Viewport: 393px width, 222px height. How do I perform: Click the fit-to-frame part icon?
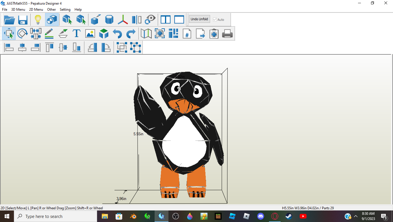pos(160,34)
